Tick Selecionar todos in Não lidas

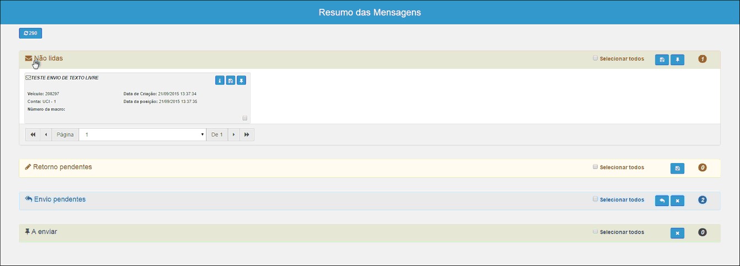point(595,58)
